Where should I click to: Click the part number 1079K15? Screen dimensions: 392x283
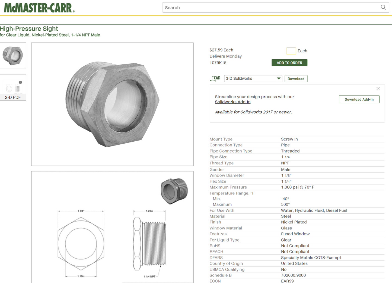click(218, 63)
